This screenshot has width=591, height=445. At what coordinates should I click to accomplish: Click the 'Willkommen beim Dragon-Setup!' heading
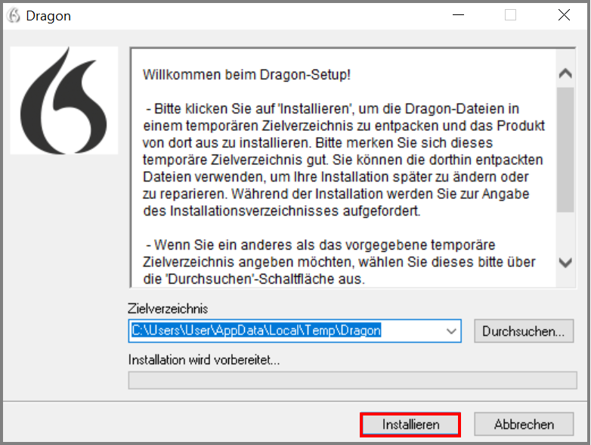(x=246, y=74)
